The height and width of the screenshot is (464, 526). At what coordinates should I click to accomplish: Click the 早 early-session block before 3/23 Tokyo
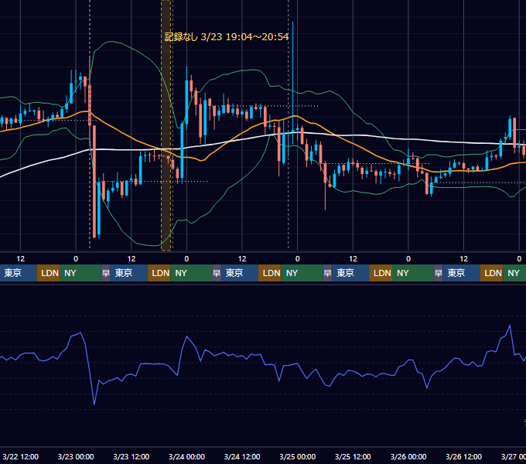tap(106, 273)
